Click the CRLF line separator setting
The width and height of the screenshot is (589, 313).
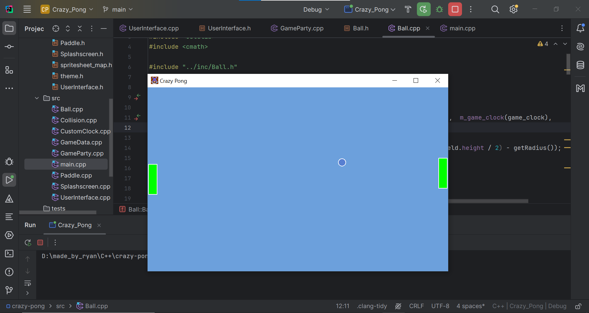tap(416, 306)
